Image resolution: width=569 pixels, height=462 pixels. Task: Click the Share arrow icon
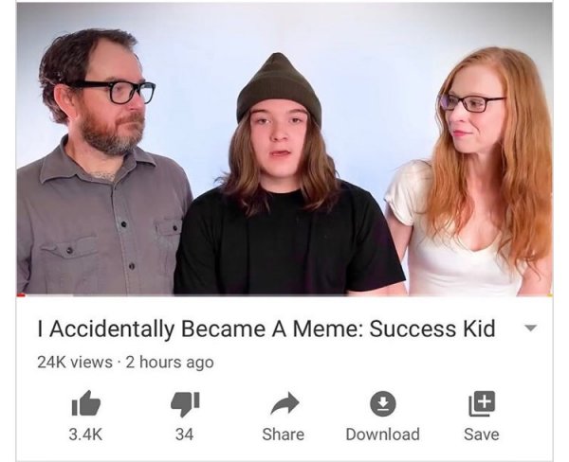click(284, 403)
